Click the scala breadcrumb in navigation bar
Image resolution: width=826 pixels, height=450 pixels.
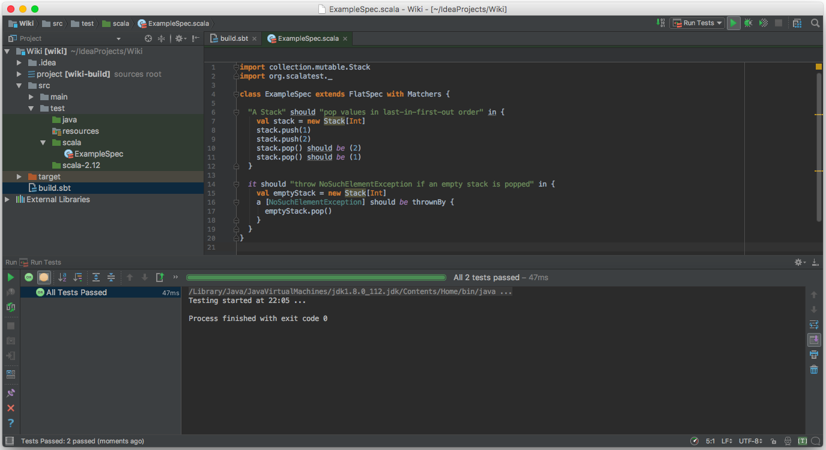(115, 23)
